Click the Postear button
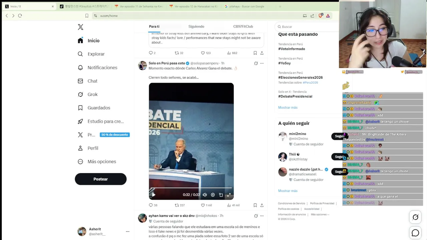Image resolution: width=427 pixels, height=240 pixels. (100, 179)
